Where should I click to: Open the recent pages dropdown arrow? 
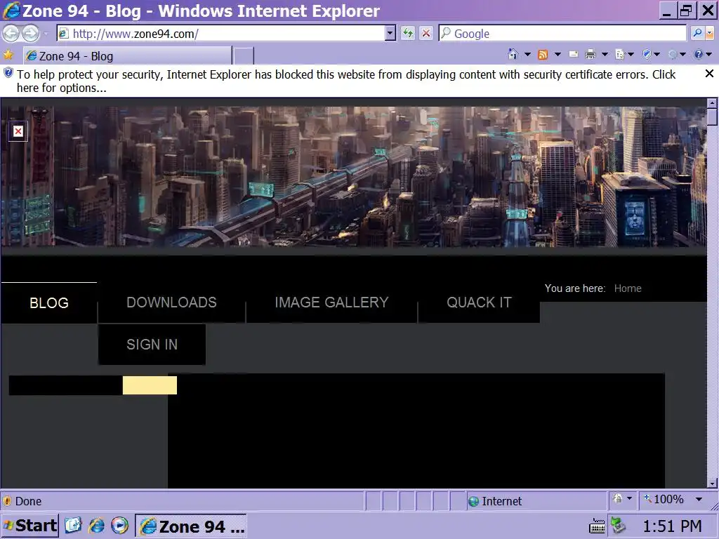tap(46, 34)
